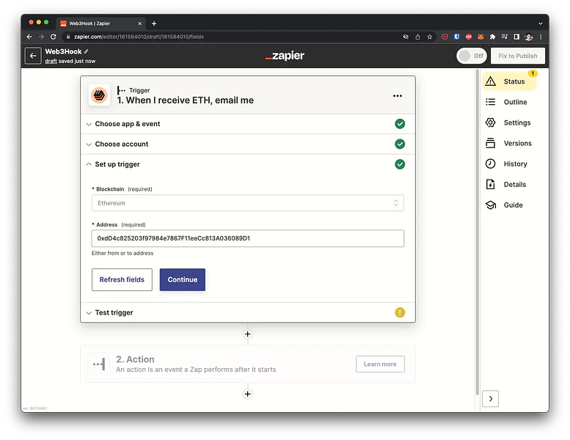
Task: Click the Zapier logo in header
Action: 285,56
